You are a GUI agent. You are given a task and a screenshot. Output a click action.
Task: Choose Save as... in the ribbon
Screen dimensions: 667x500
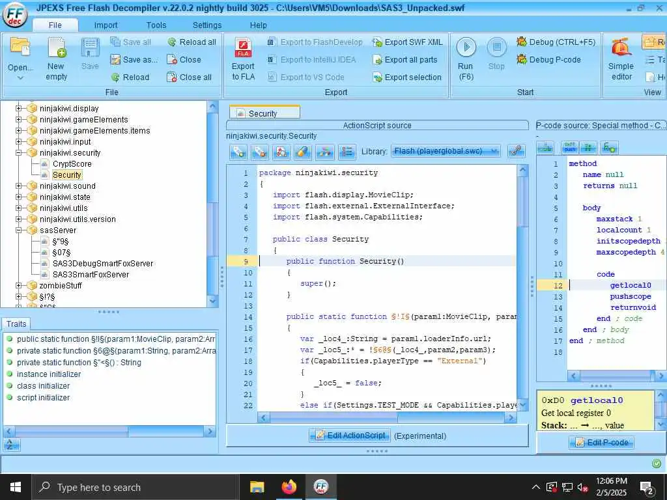134,59
